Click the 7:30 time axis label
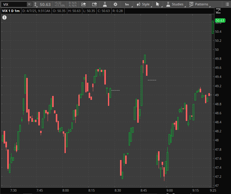The width and height of the screenshot is (231, 194). (13, 190)
